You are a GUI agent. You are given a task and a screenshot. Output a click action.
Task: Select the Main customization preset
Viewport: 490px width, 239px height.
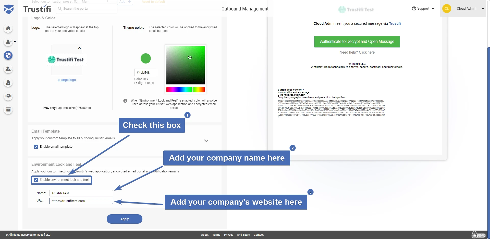[x=86, y=2]
